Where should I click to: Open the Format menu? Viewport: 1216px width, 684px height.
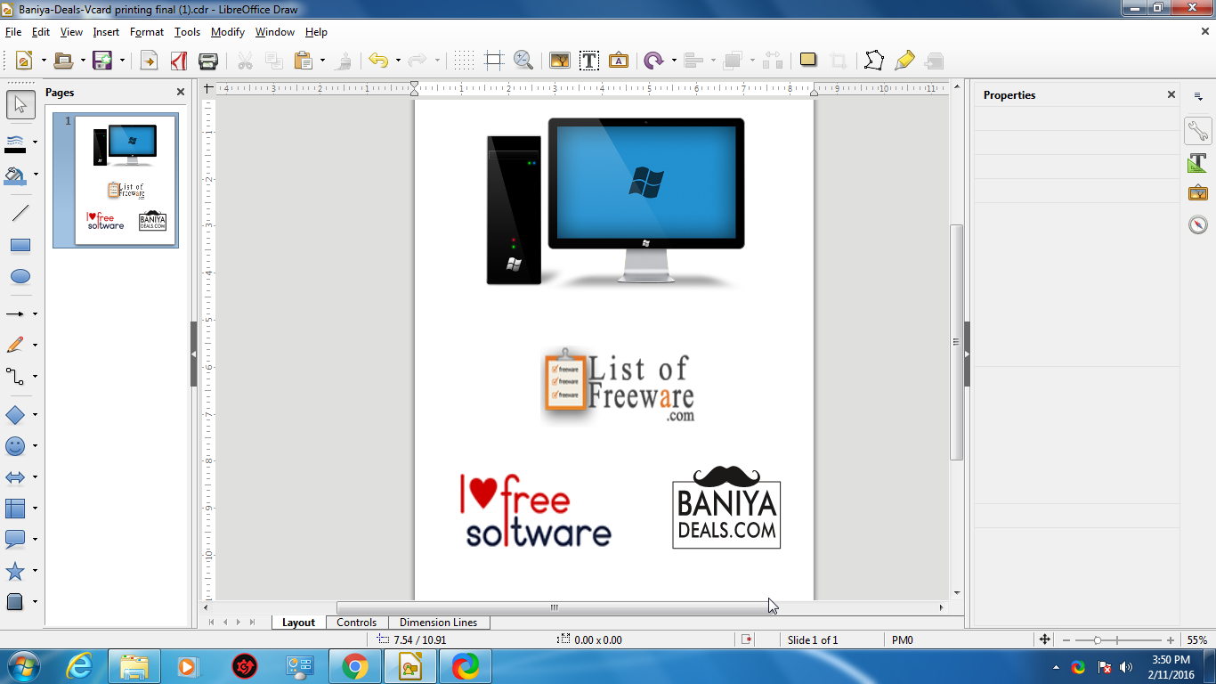(147, 32)
